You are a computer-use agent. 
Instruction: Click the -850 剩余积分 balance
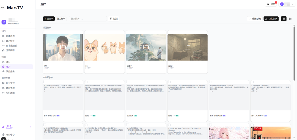pyautogui.click(x=10, y=127)
